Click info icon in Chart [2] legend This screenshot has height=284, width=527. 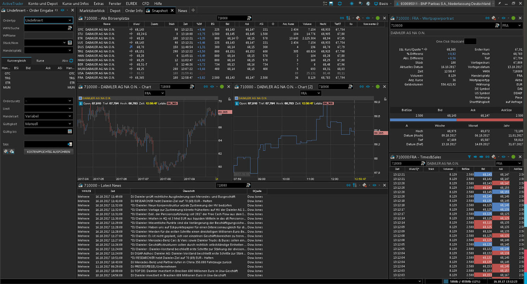click(236, 103)
